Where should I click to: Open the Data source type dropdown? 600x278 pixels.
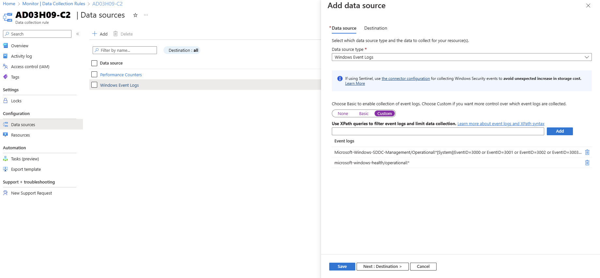[x=462, y=57]
